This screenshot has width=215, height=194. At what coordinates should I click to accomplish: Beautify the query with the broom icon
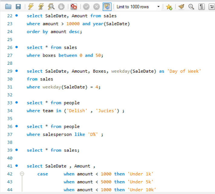click(181, 7)
